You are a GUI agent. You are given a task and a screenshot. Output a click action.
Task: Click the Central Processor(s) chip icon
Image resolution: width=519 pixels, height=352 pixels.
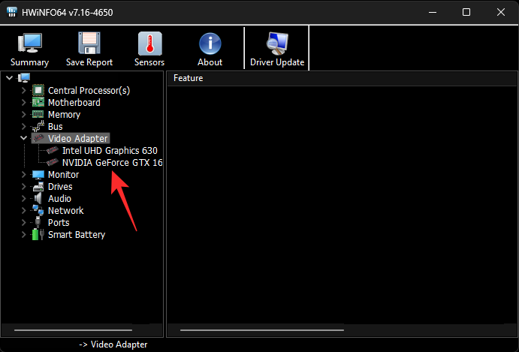point(38,90)
